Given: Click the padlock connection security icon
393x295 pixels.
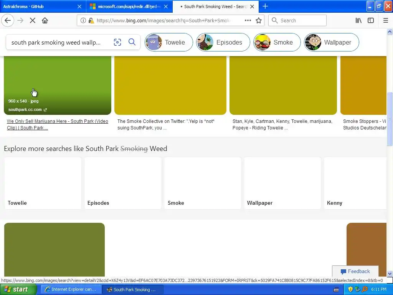Looking at the screenshot, I should click(91, 21).
